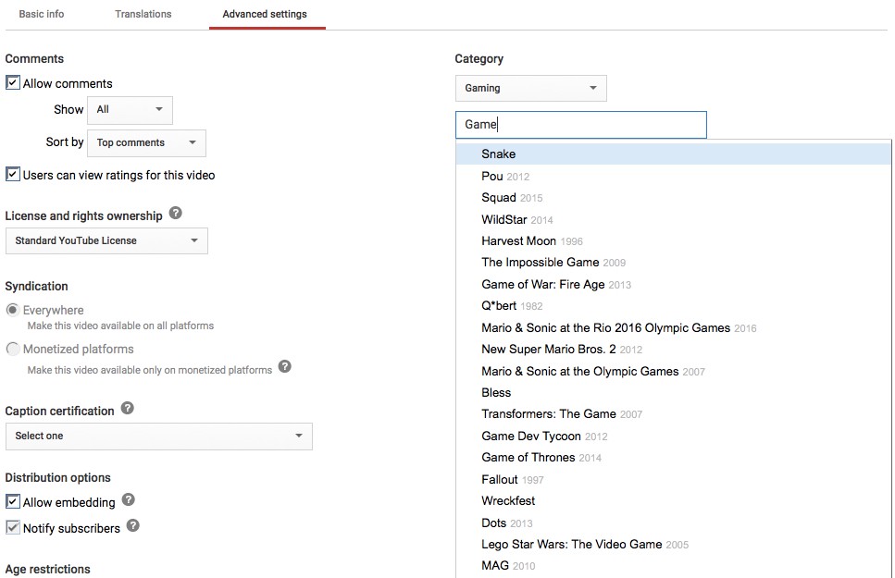Toggle the Notify subscribers checkbox
Image resolution: width=895 pixels, height=578 pixels.
13,527
